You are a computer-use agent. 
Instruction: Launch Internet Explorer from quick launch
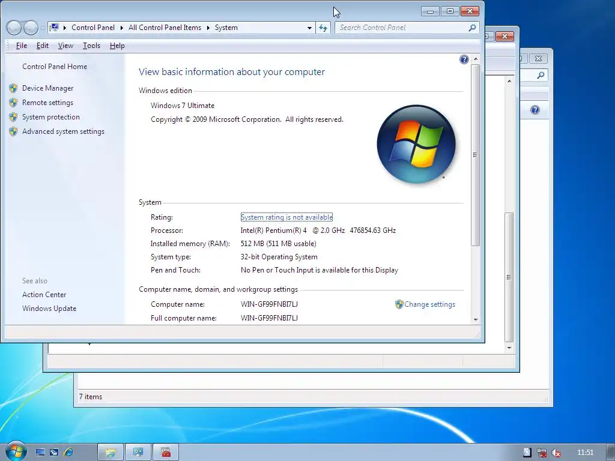click(x=68, y=453)
